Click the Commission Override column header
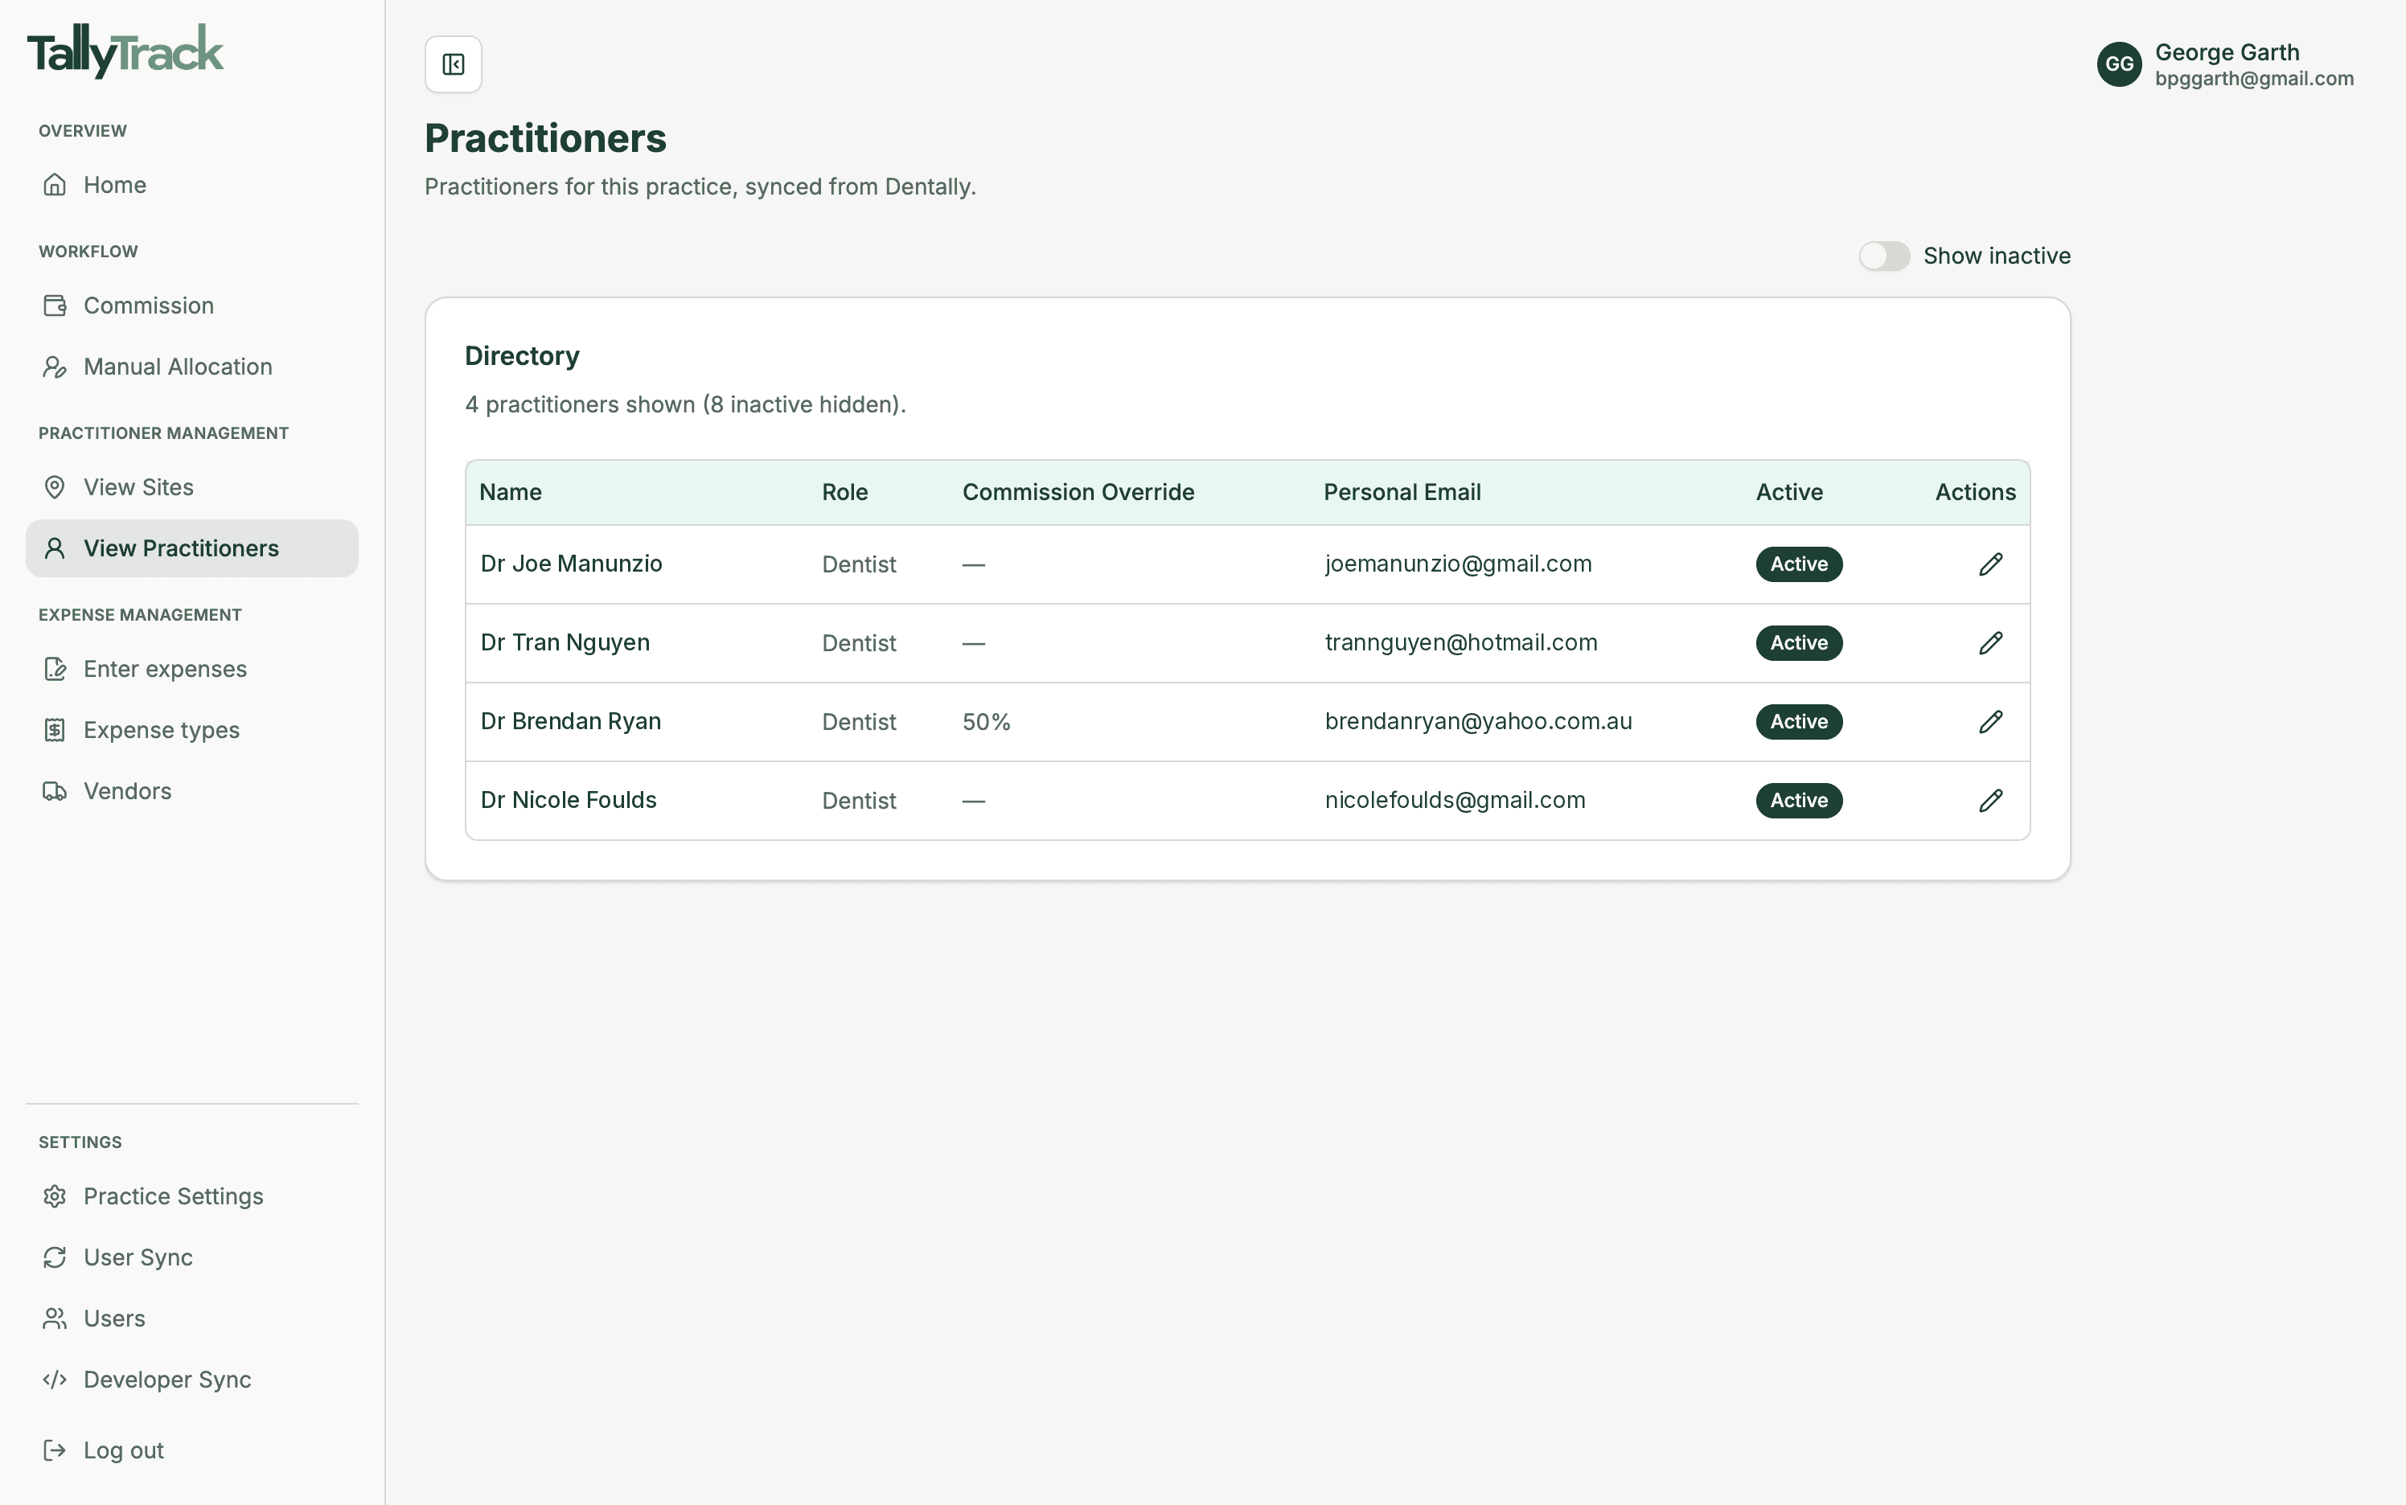Image resolution: width=2406 pixels, height=1505 pixels. click(1078, 493)
